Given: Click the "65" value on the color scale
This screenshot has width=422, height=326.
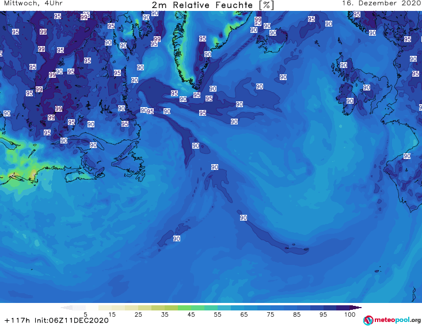Looking at the screenshot, I should pos(244,314).
